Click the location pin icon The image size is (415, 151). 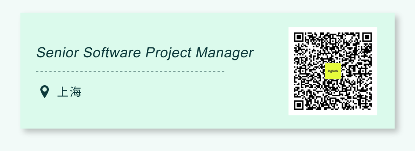[45, 92]
